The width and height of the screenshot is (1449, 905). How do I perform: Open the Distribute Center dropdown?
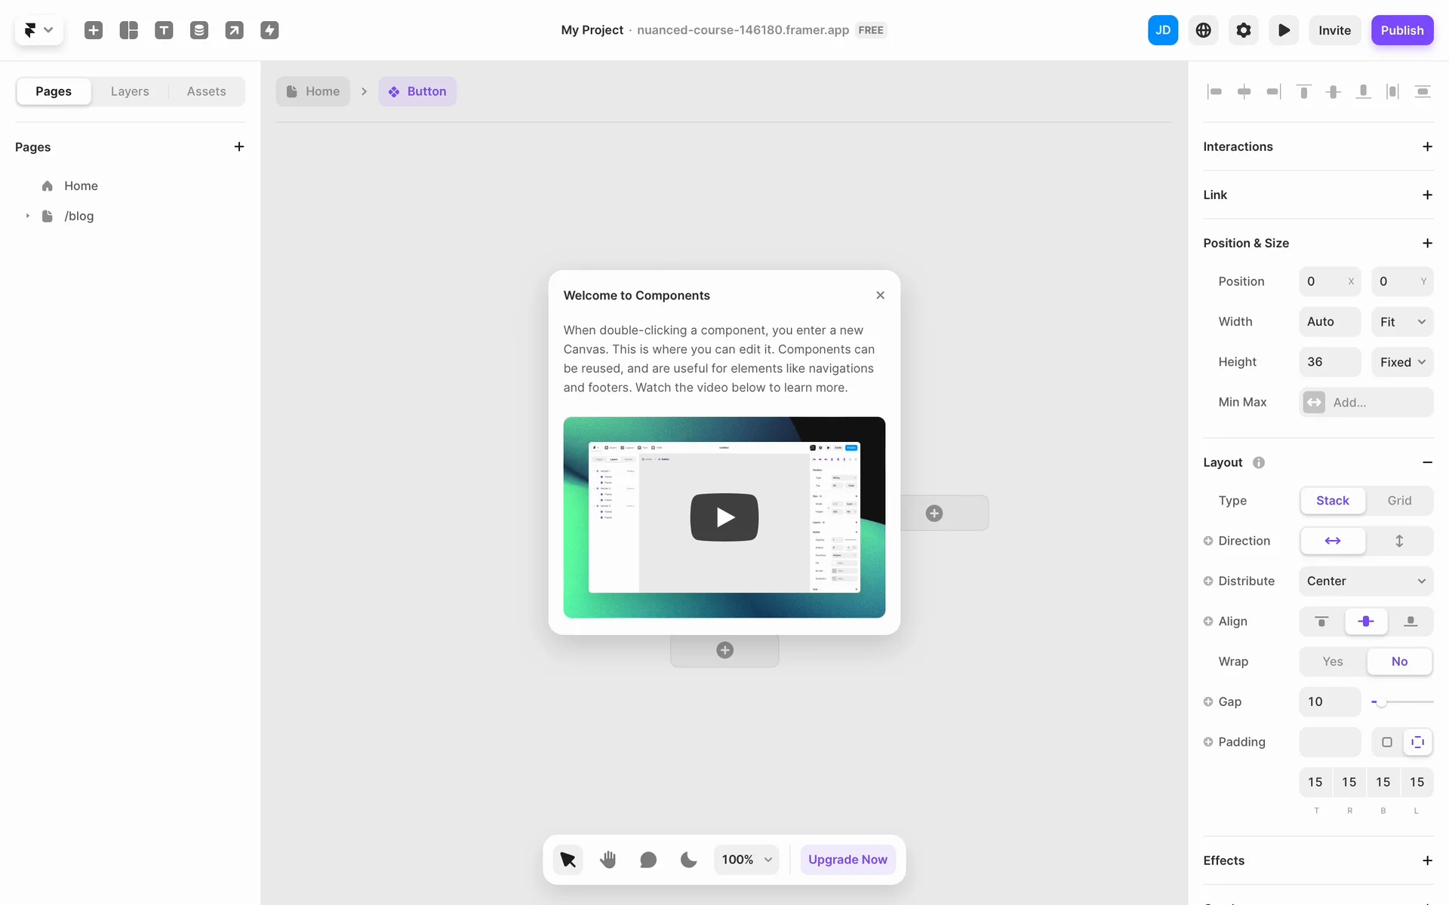pyautogui.click(x=1366, y=581)
